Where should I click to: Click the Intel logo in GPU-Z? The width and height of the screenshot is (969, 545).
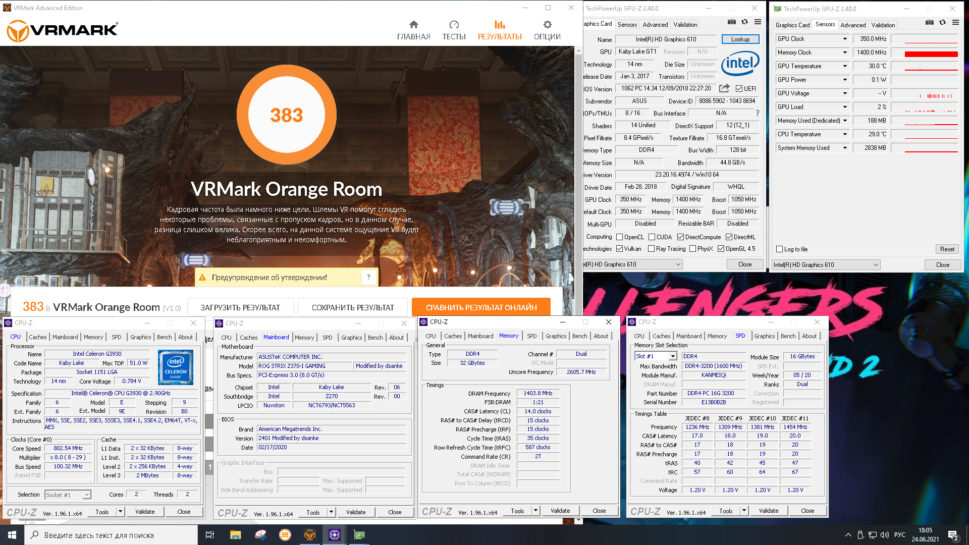pos(740,63)
